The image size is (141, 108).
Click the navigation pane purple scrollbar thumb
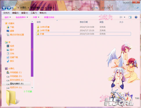coord(32,50)
